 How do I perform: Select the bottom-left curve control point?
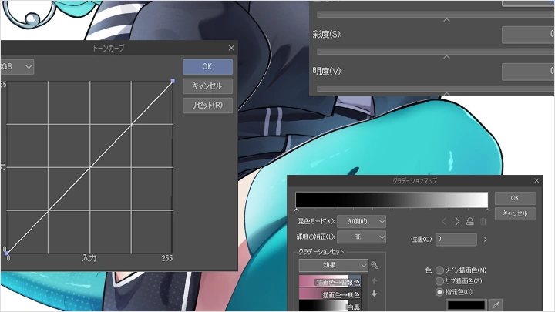point(6,253)
